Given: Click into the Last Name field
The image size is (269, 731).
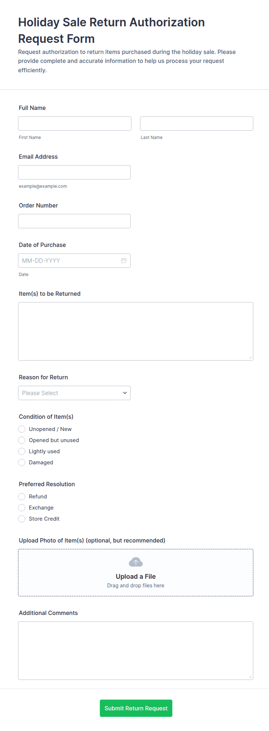Looking at the screenshot, I should [x=197, y=124].
